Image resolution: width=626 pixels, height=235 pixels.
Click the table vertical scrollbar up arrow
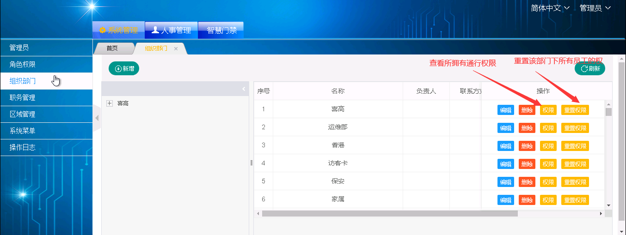[608, 104]
